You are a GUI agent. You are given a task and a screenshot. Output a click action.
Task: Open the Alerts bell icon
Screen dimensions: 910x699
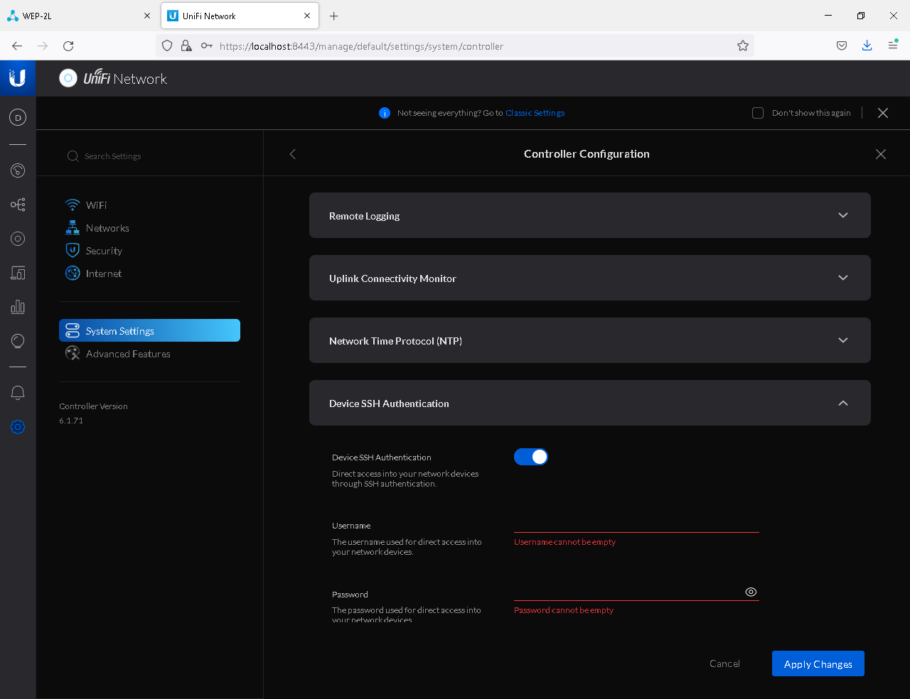click(18, 393)
